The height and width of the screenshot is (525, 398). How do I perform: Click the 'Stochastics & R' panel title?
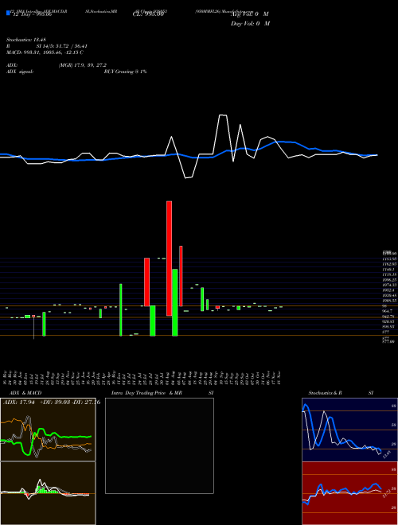(326, 393)
